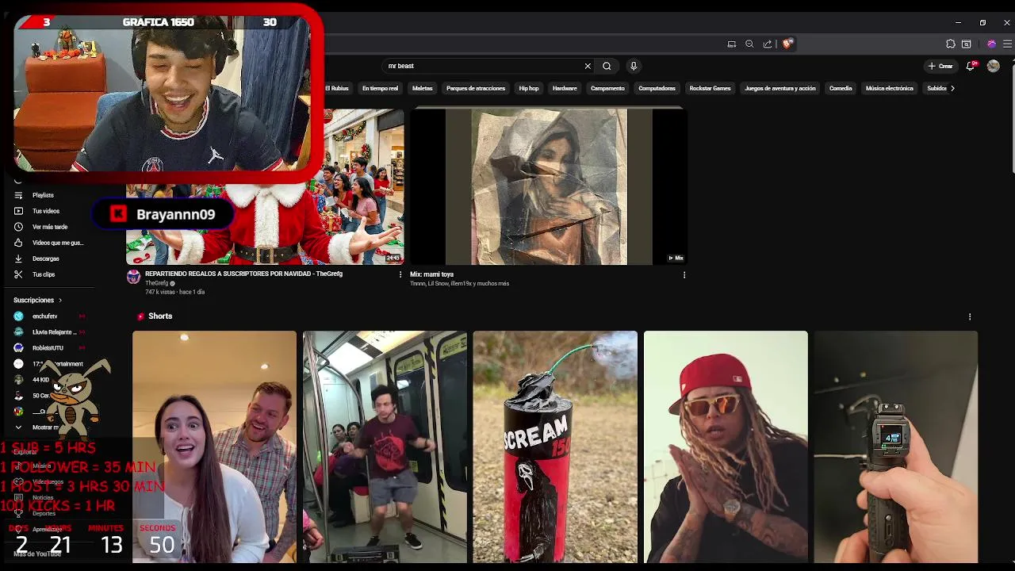The width and height of the screenshot is (1015, 571).
Task: Toggle the browser sidebar panel icon
Action: [967, 44]
